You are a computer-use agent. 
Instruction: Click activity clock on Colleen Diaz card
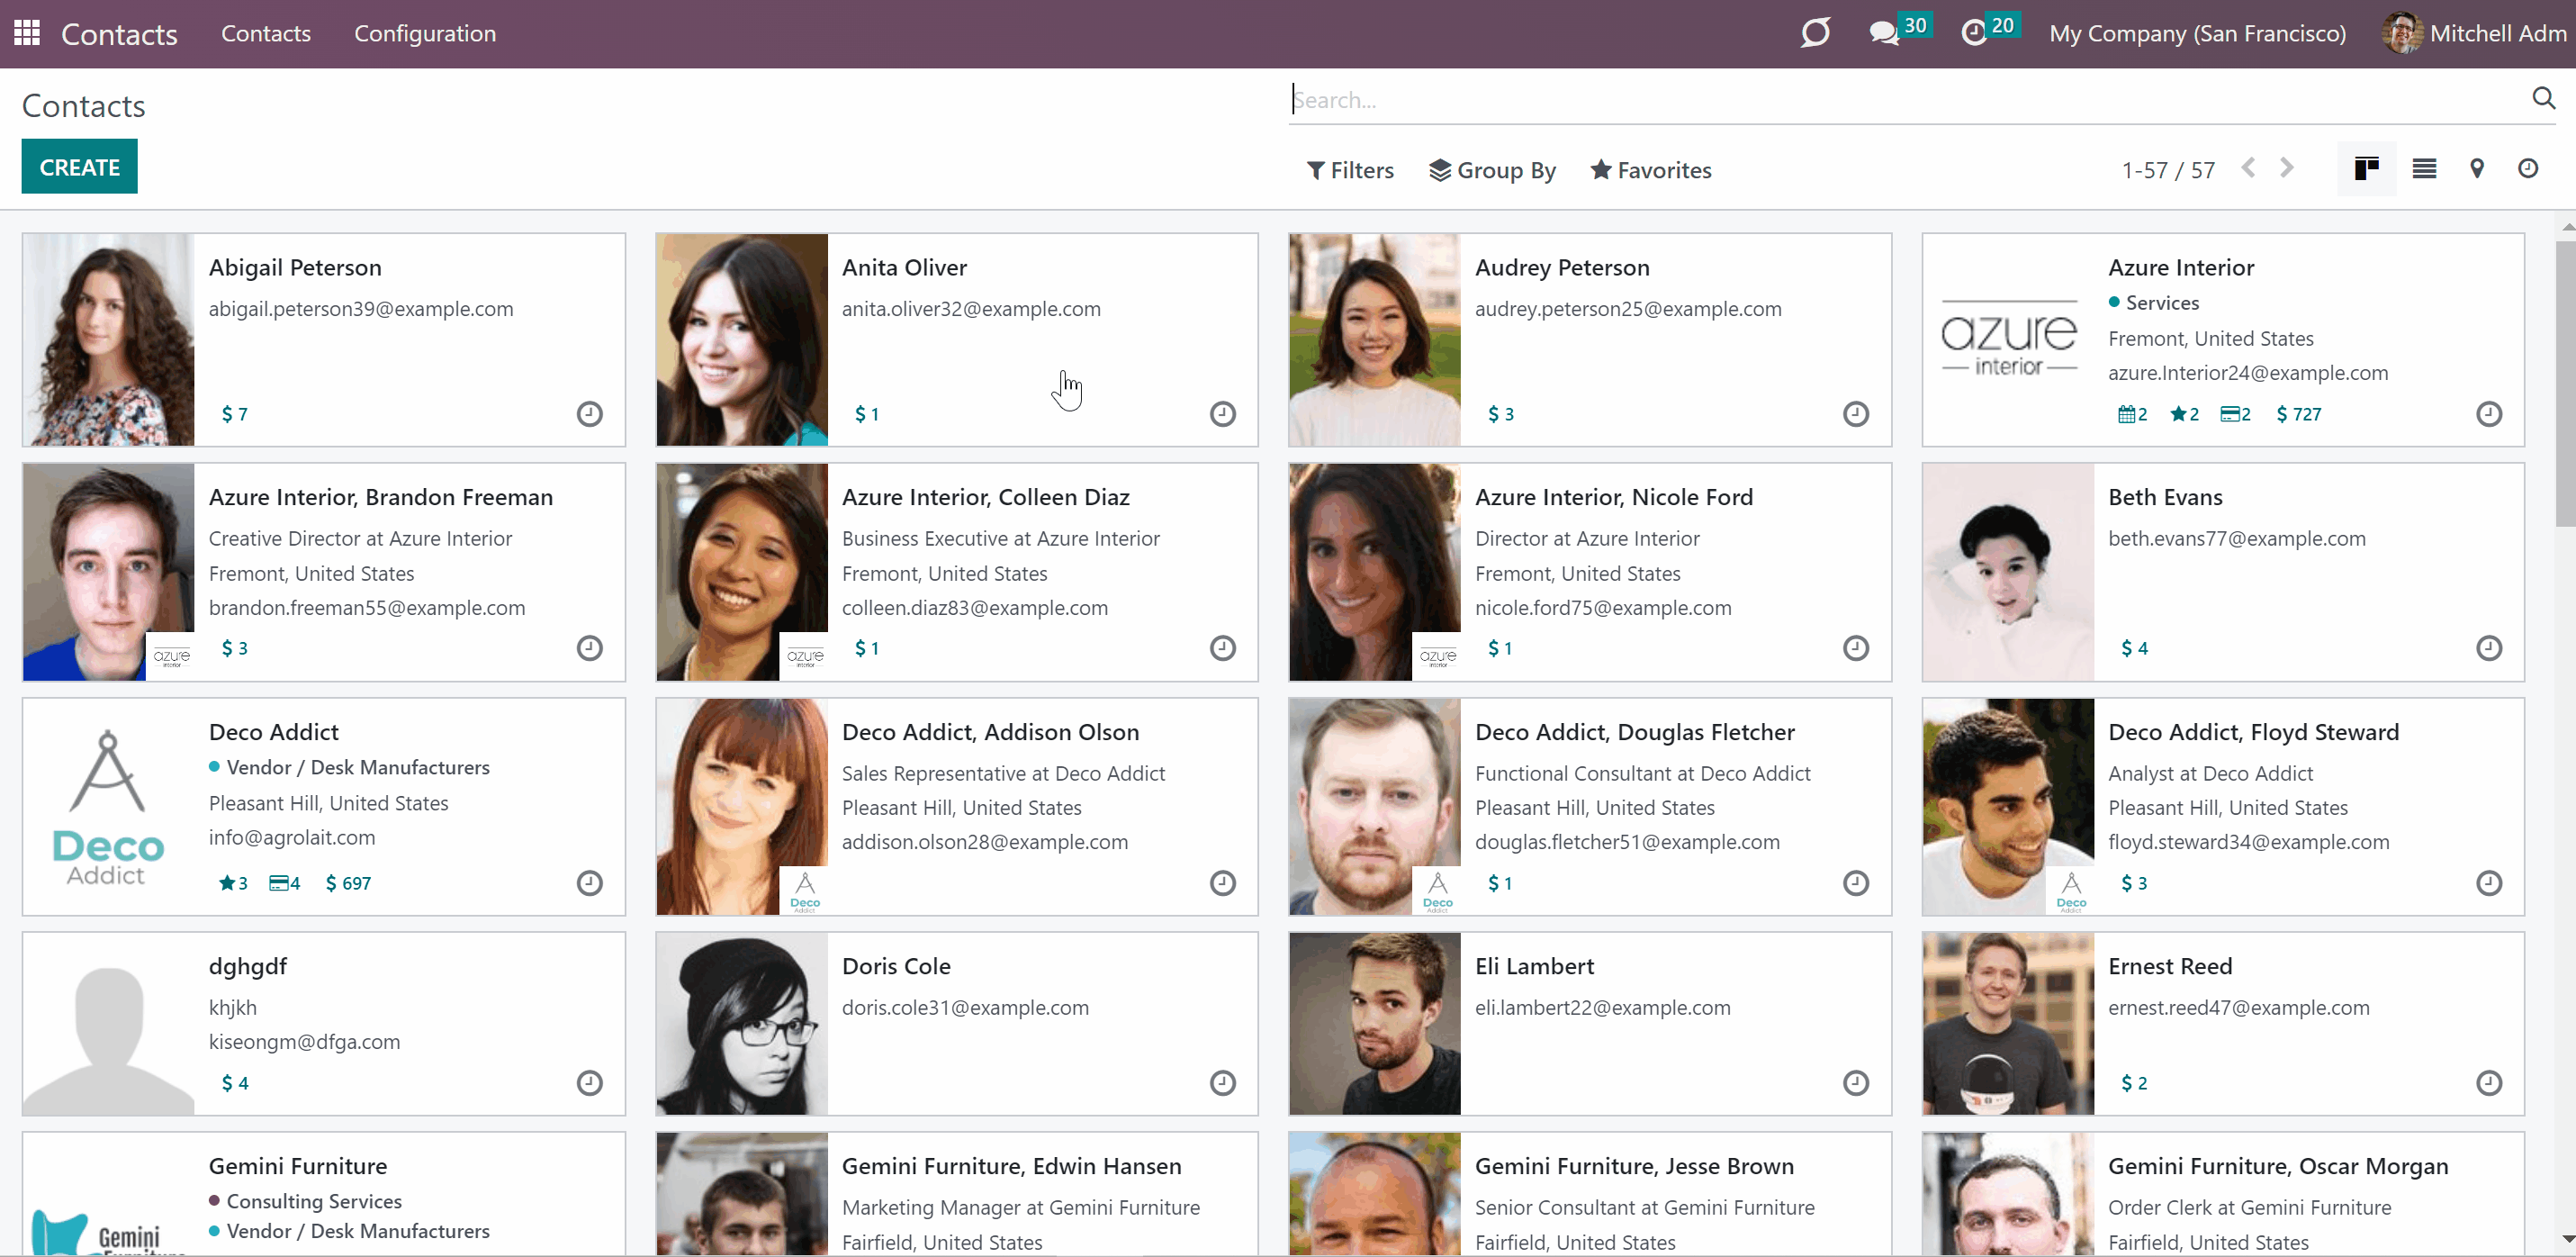coord(1223,647)
